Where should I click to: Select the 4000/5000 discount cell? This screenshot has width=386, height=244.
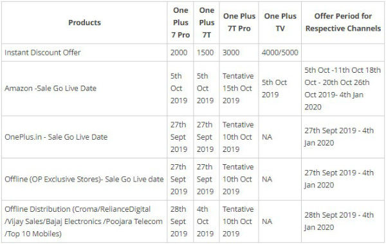click(280, 53)
